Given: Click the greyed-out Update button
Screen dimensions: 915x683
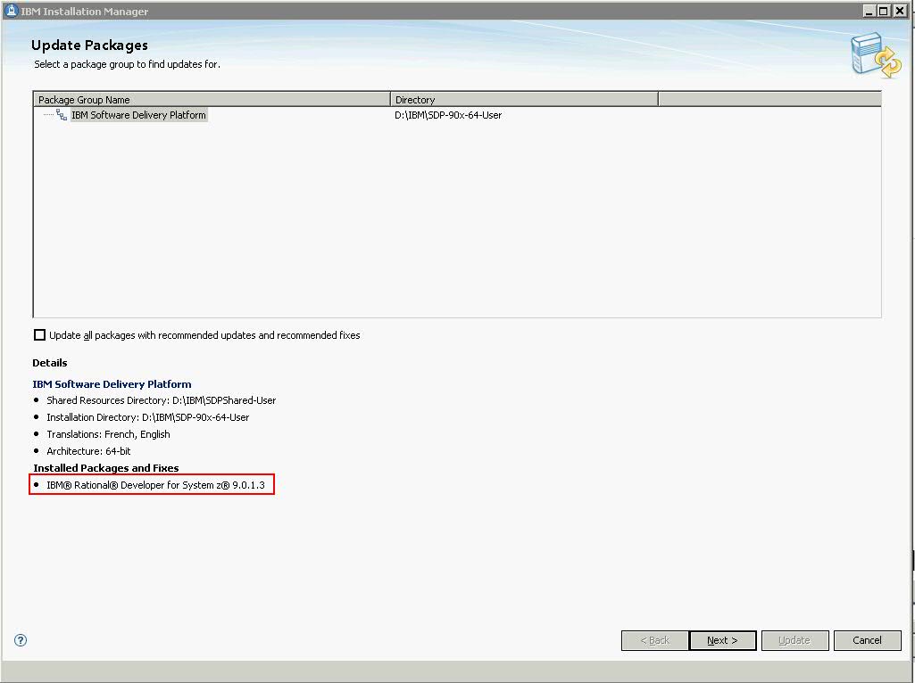Looking at the screenshot, I should [x=794, y=640].
